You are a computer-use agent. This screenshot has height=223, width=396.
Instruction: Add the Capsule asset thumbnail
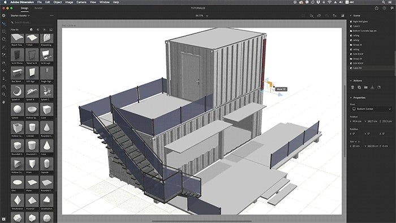point(47,164)
